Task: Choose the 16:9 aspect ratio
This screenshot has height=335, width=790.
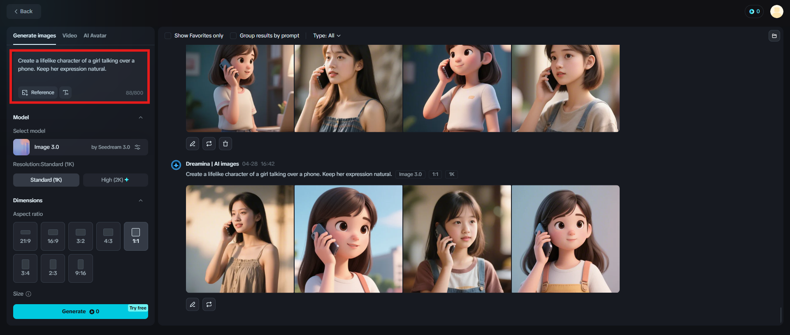Action: tap(53, 236)
